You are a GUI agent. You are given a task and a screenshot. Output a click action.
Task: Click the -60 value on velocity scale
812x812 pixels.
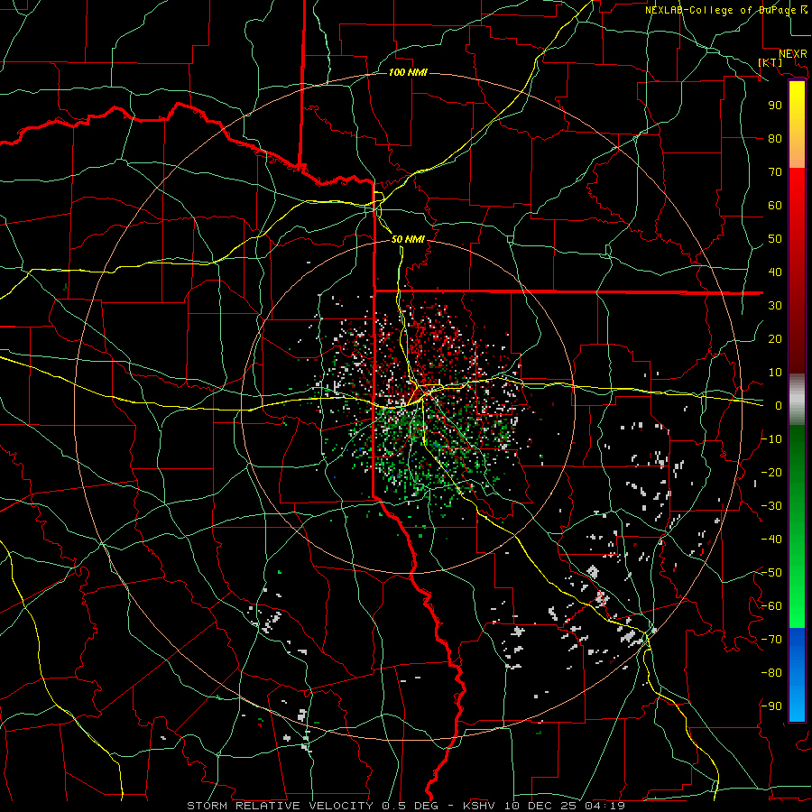771,606
